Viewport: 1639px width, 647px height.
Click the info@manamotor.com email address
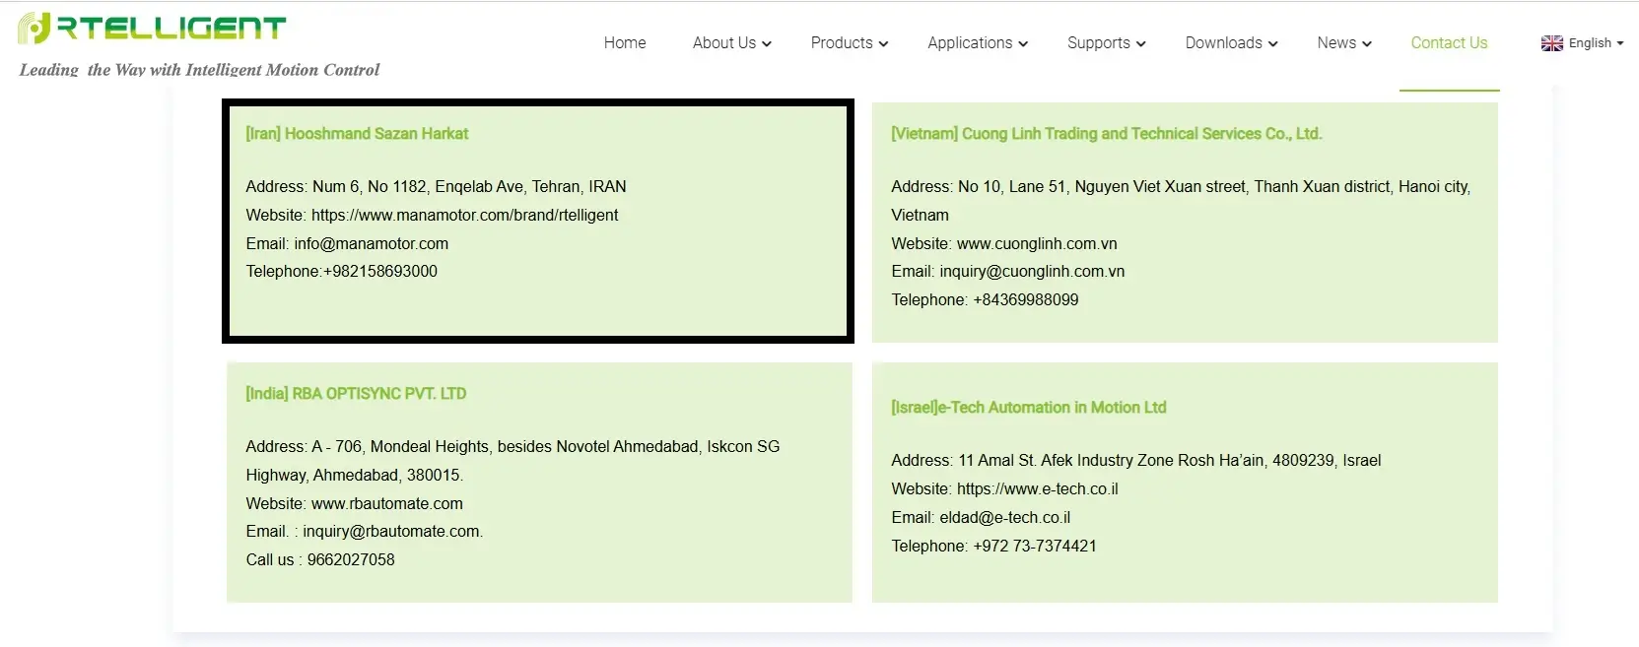371,244
